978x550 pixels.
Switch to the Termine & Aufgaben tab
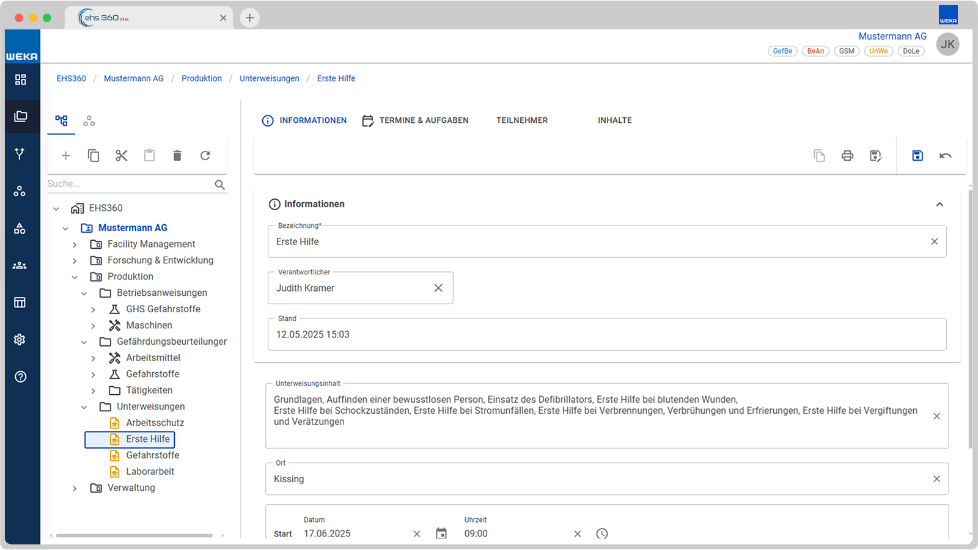point(415,120)
